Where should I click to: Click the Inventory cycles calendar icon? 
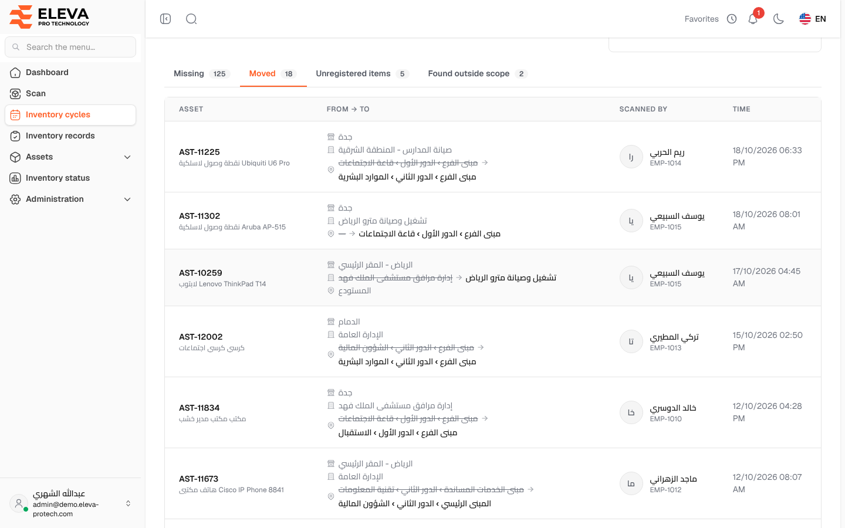tap(15, 115)
